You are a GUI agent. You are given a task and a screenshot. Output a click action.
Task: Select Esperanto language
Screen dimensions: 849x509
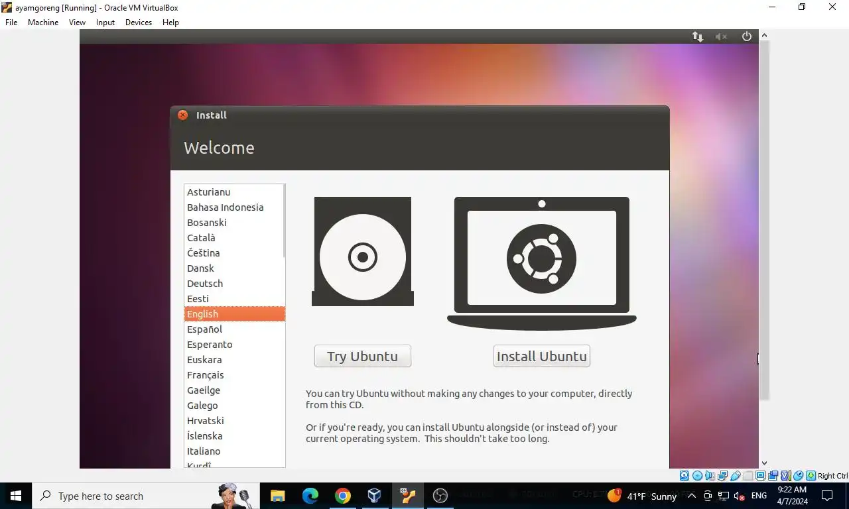point(233,344)
